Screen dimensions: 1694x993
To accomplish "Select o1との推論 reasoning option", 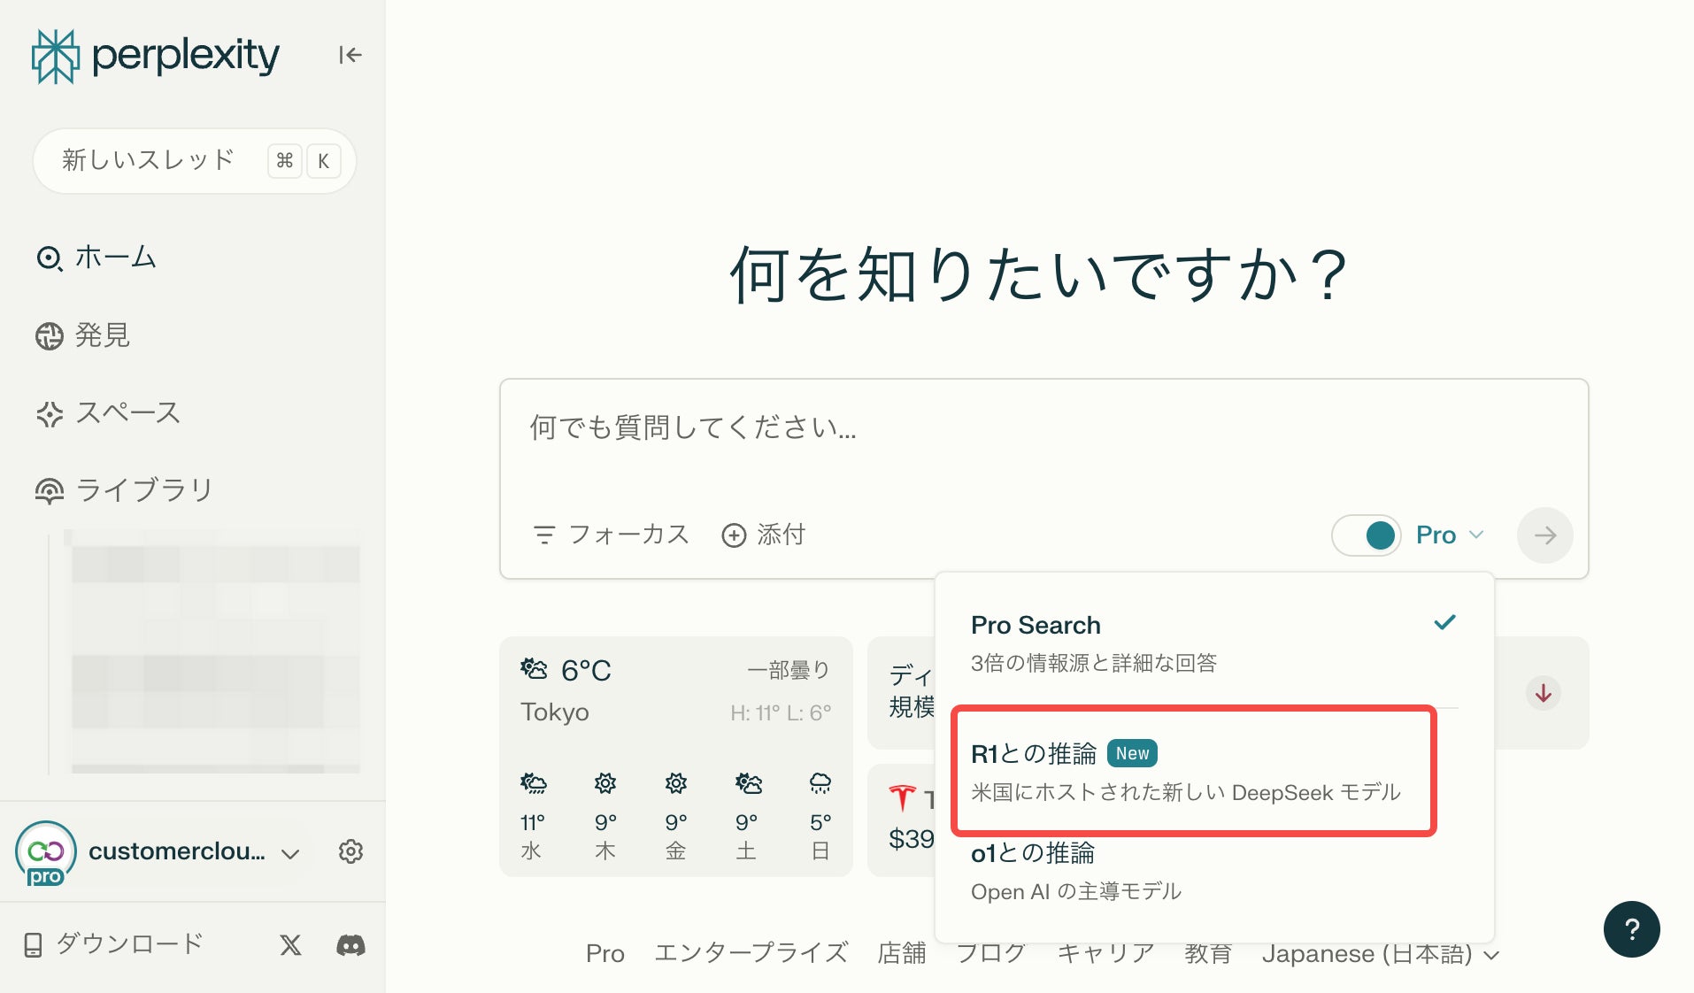I will [1213, 872].
